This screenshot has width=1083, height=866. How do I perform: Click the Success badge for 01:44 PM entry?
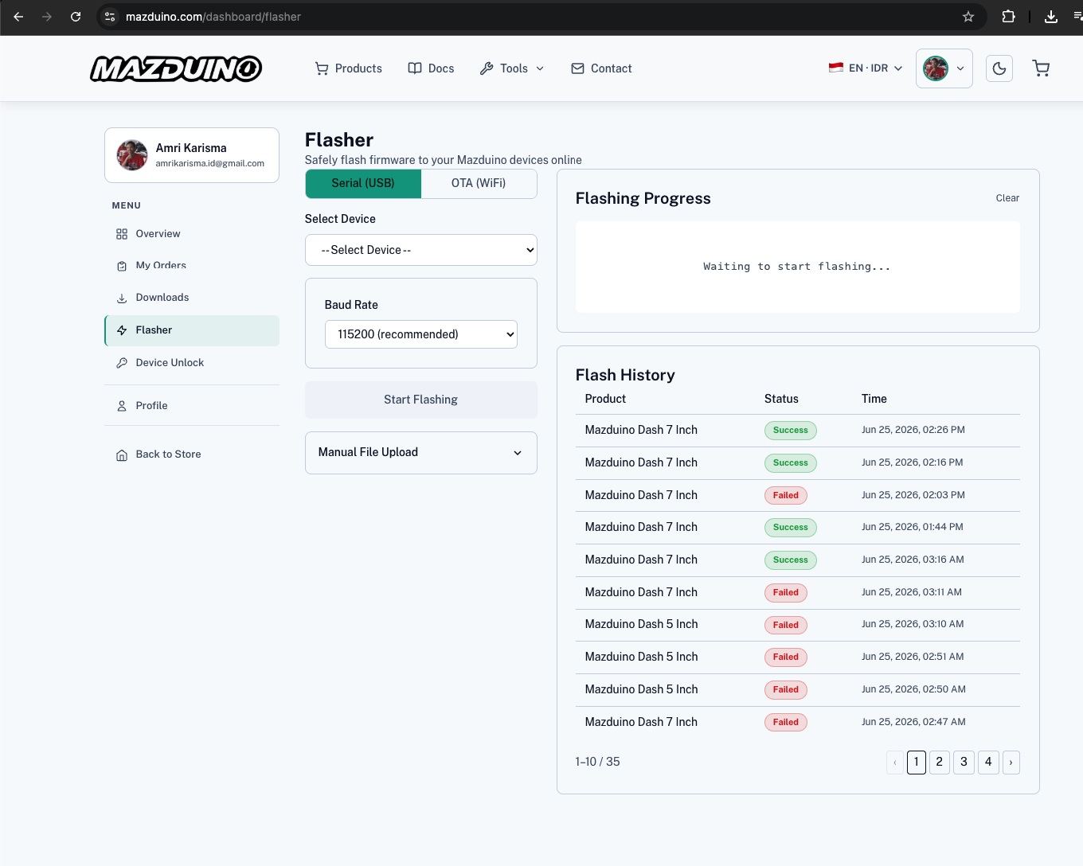[x=791, y=528]
